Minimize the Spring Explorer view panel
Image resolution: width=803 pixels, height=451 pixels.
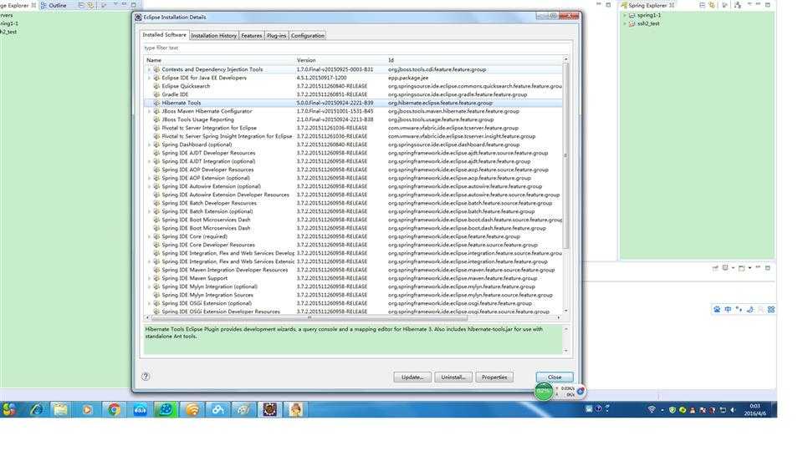[759, 5]
